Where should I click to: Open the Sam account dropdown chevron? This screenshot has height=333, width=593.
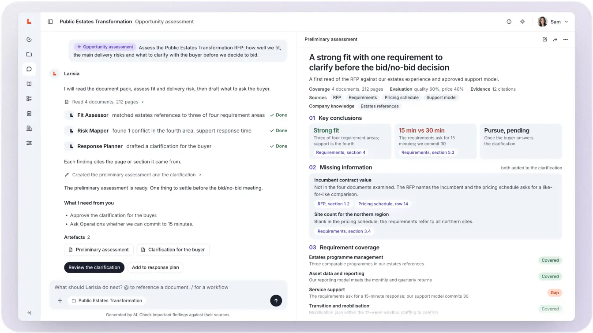pyautogui.click(x=567, y=22)
